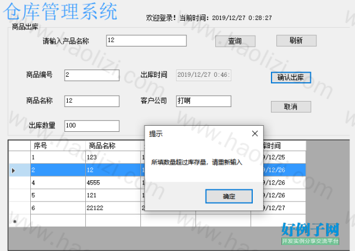Click the 客户公司 field containing 打啊
Viewport: 355px width, 251px height.
pos(204,101)
